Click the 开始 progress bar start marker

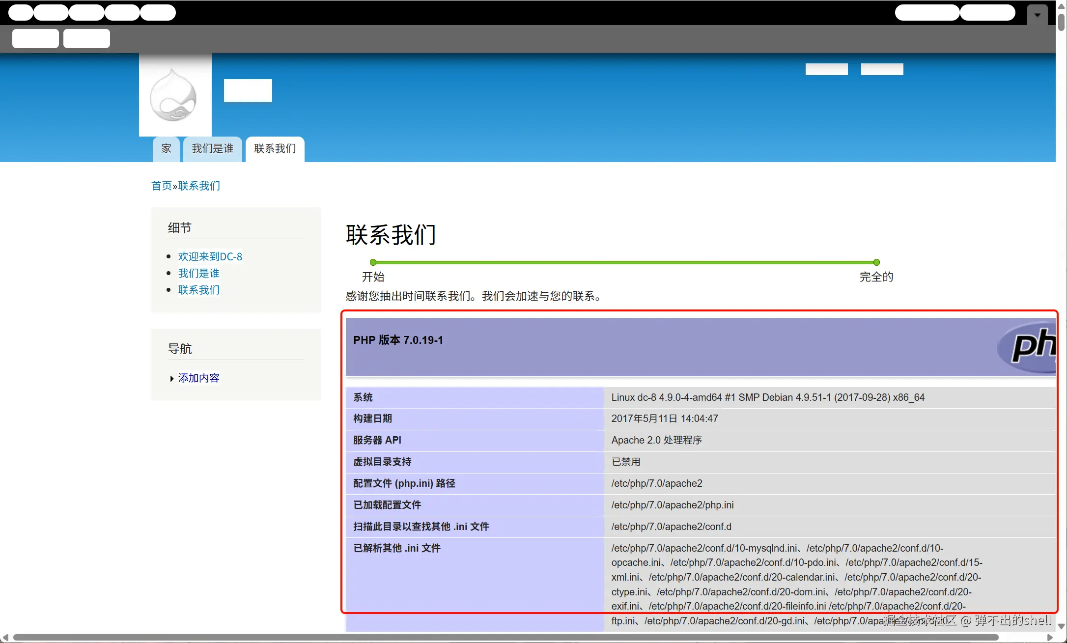coord(373,262)
